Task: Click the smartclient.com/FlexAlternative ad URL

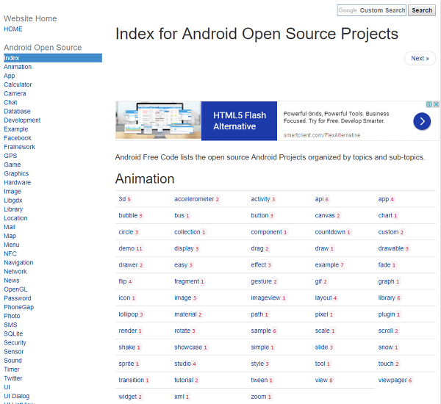Action: coord(322,135)
